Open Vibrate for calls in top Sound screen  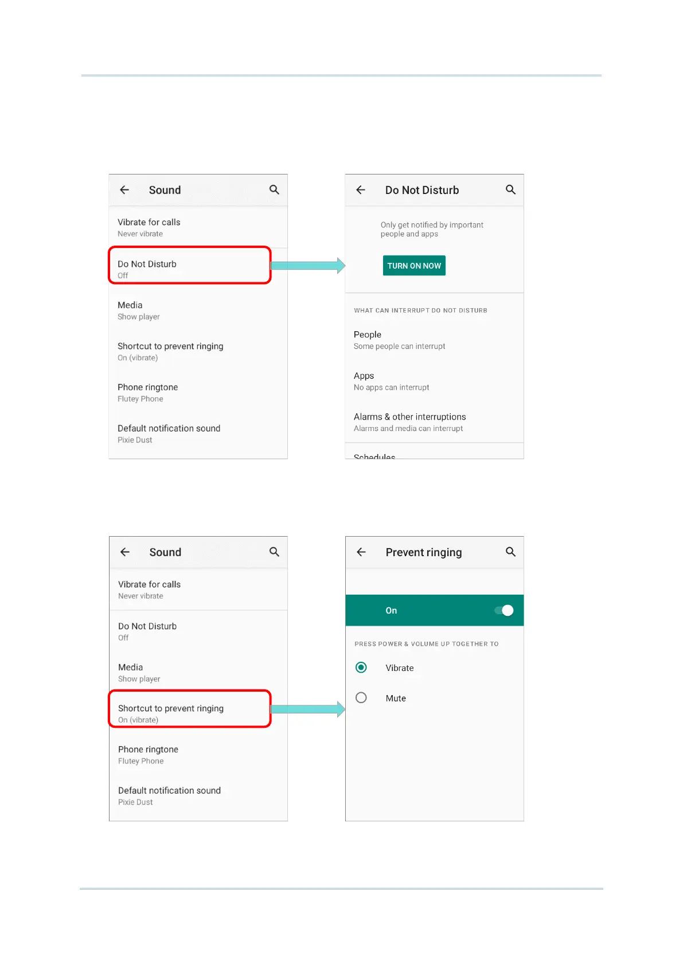point(198,227)
